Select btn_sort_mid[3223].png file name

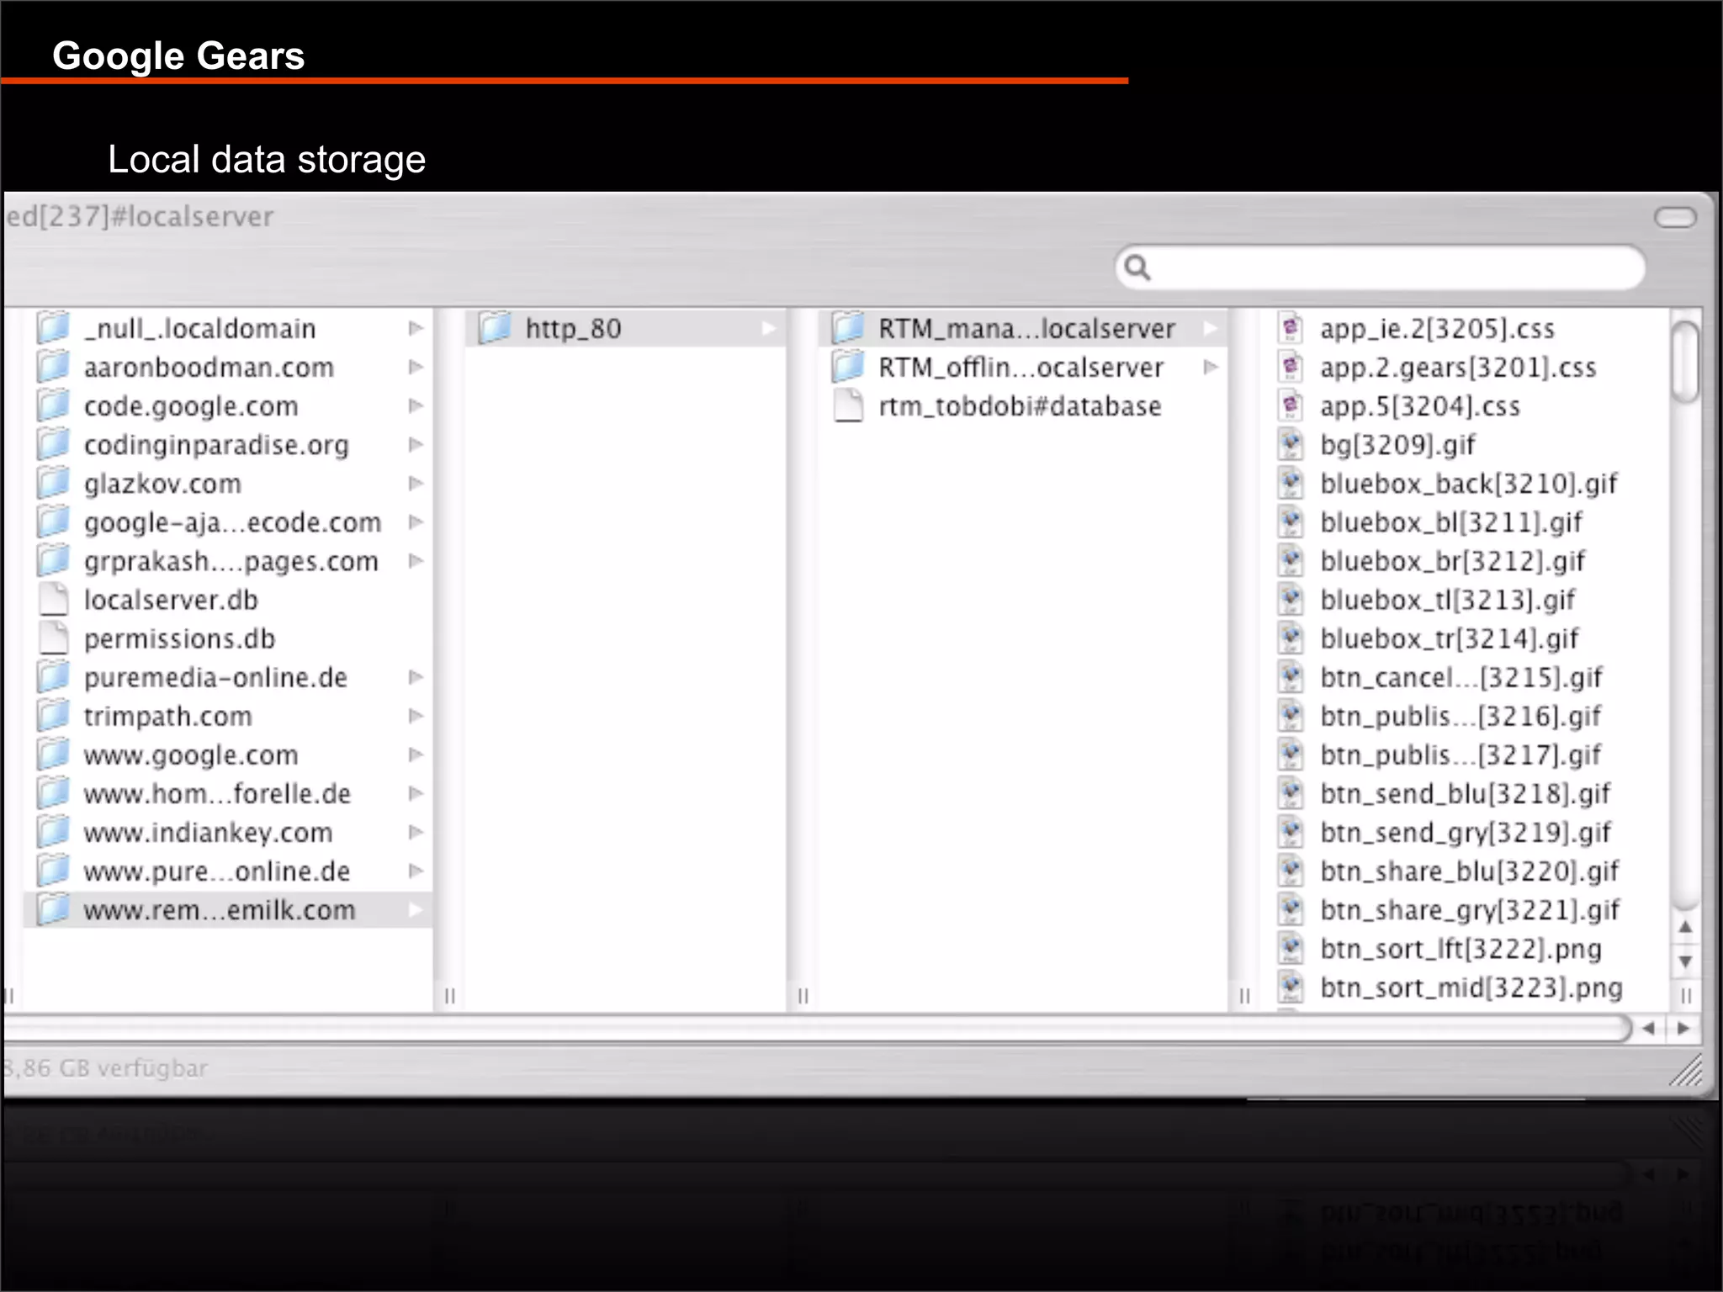pyautogui.click(x=1471, y=988)
